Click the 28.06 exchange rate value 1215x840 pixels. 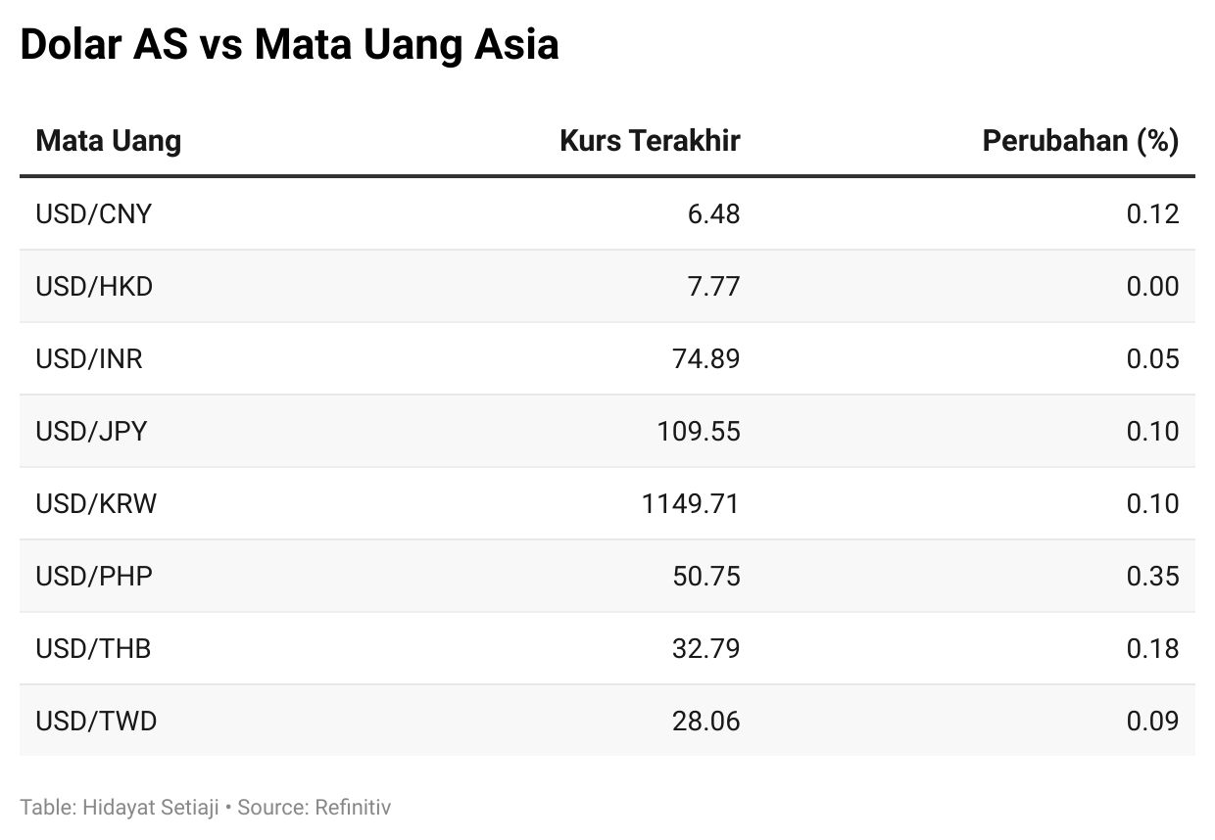click(x=706, y=721)
